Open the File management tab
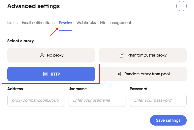The height and width of the screenshot is (130, 194). pyautogui.click(x=116, y=23)
